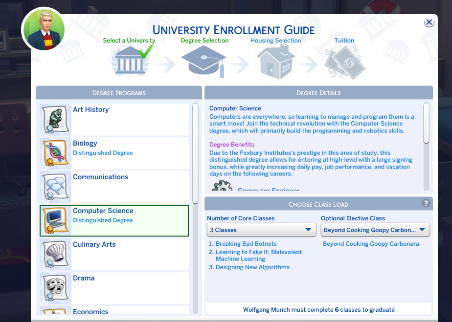Open the Number of Core Classes dropdown
This screenshot has width=452, height=322.
261,230
